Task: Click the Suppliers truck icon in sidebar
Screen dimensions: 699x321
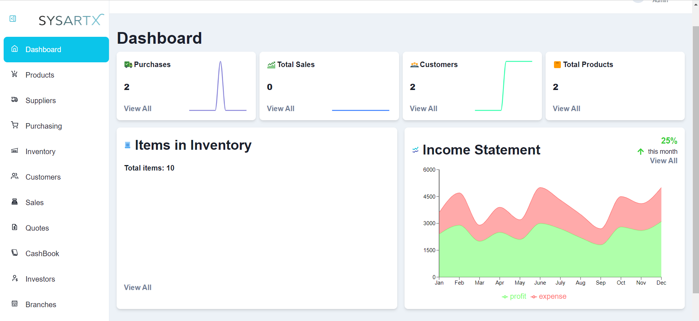Action: click(x=15, y=99)
